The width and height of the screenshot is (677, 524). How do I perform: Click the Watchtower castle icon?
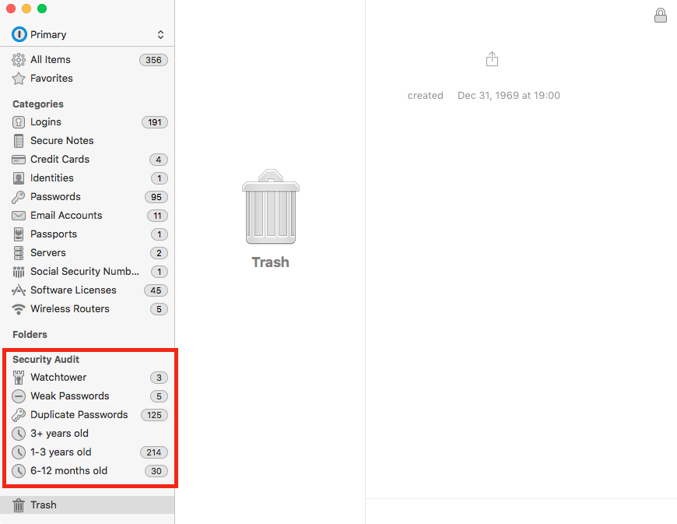click(x=19, y=378)
